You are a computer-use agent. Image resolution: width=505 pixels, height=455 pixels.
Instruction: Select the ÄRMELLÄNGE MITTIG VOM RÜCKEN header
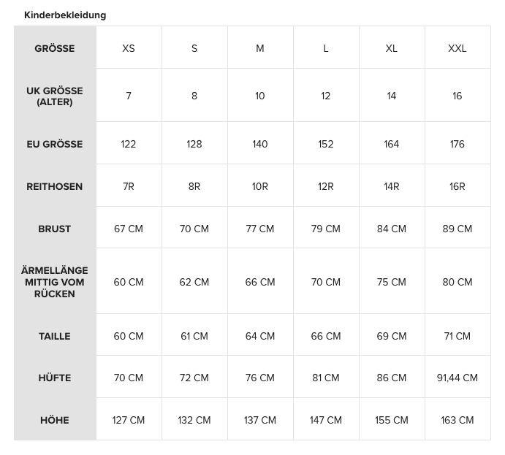[x=55, y=282]
